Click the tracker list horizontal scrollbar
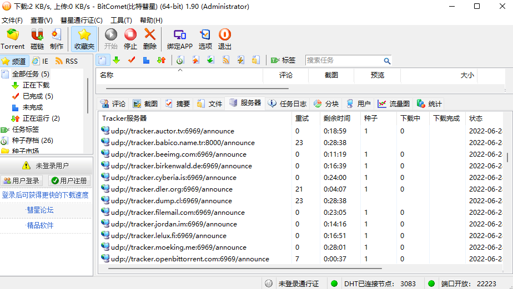Screen dimensions: 513x289 click(x=245, y=269)
